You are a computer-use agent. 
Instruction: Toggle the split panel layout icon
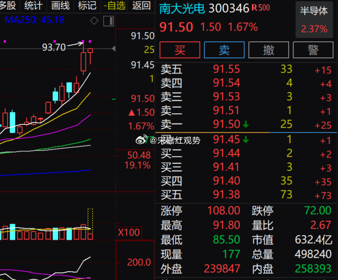108,21
